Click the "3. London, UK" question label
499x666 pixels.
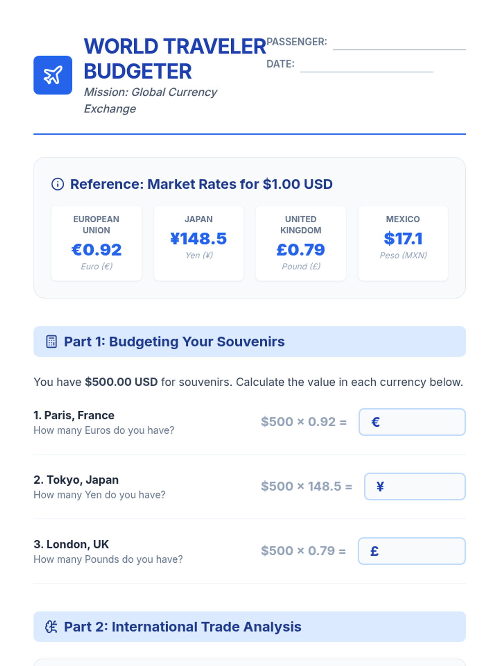71,544
